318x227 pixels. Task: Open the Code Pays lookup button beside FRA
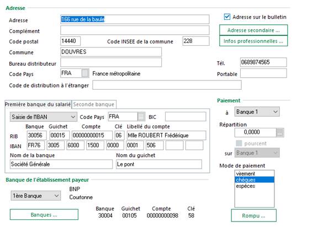click(x=85, y=73)
